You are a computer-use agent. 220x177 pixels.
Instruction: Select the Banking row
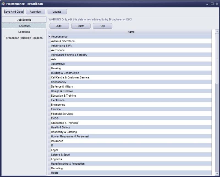pos(131,69)
